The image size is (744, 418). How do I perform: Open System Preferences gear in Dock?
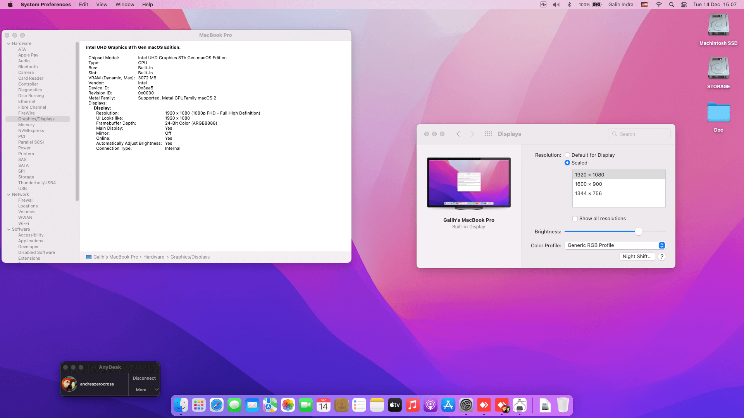click(x=466, y=405)
